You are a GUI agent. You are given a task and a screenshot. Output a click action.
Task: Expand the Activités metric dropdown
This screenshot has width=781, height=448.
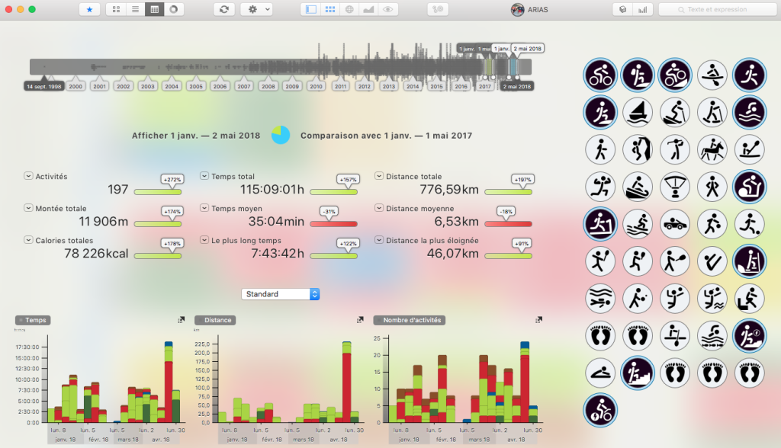coord(28,176)
